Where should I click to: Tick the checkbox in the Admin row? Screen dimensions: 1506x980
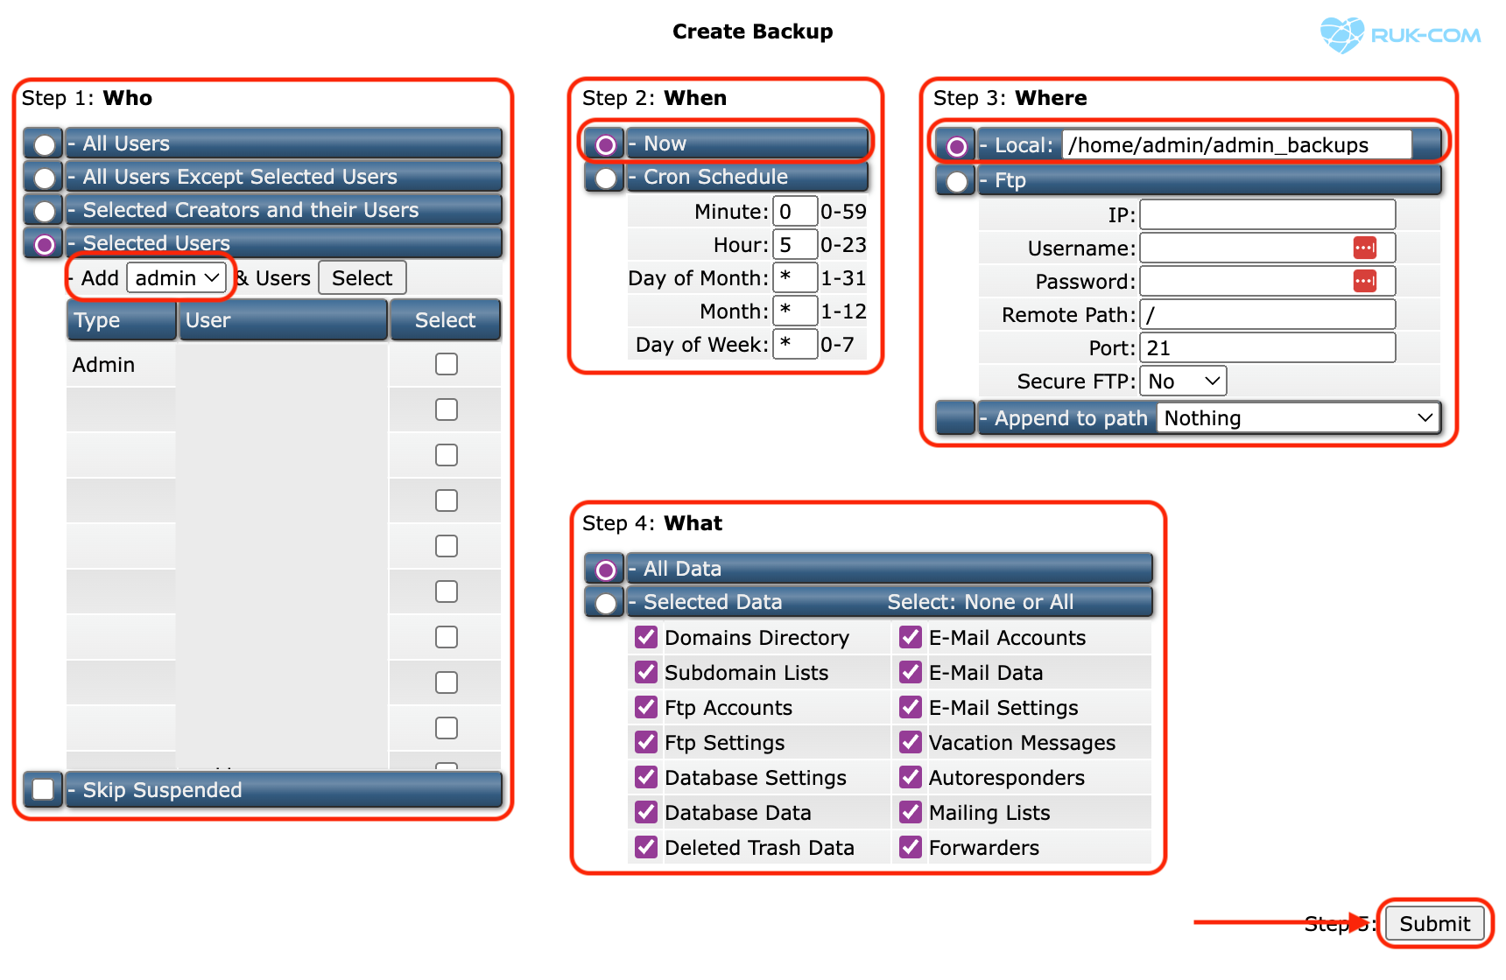pyautogui.click(x=447, y=364)
